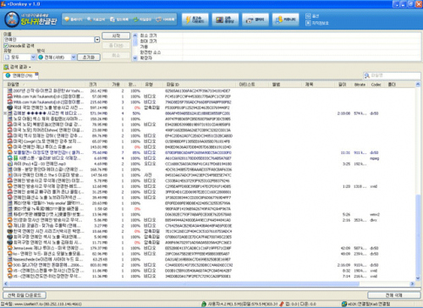This screenshot has width=423, height=308.
Task: Click file icon of the 63.25 KB row
Action: (10, 260)
